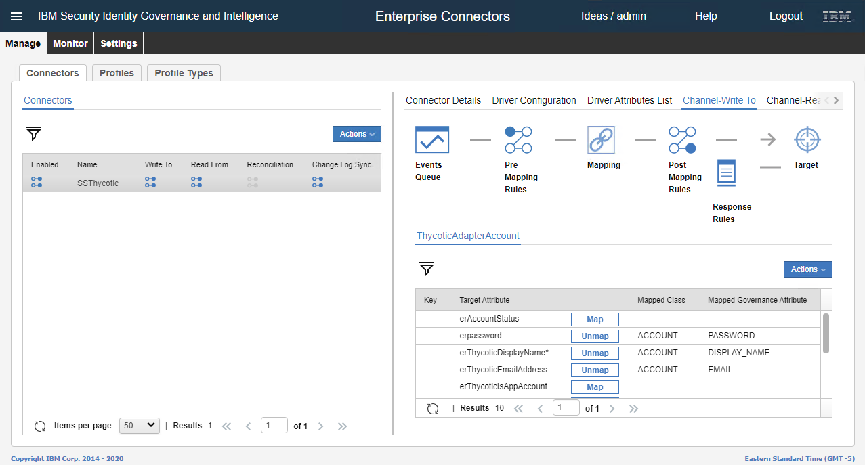The height and width of the screenshot is (465, 865).
Task: Toggle Change Log Sync for SSThycotic
Action: pyautogui.click(x=318, y=183)
